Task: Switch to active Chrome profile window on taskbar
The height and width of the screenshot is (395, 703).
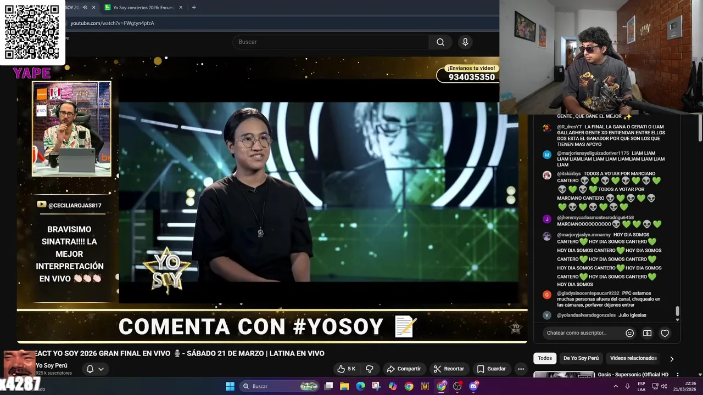Action: 441,386
